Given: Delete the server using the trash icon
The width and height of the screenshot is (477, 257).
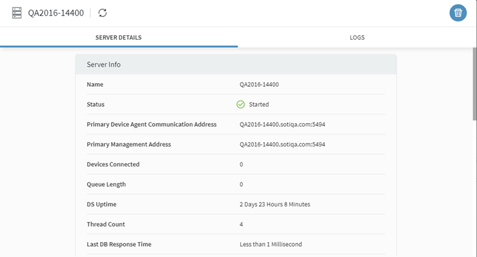Looking at the screenshot, I should click(458, 13).
